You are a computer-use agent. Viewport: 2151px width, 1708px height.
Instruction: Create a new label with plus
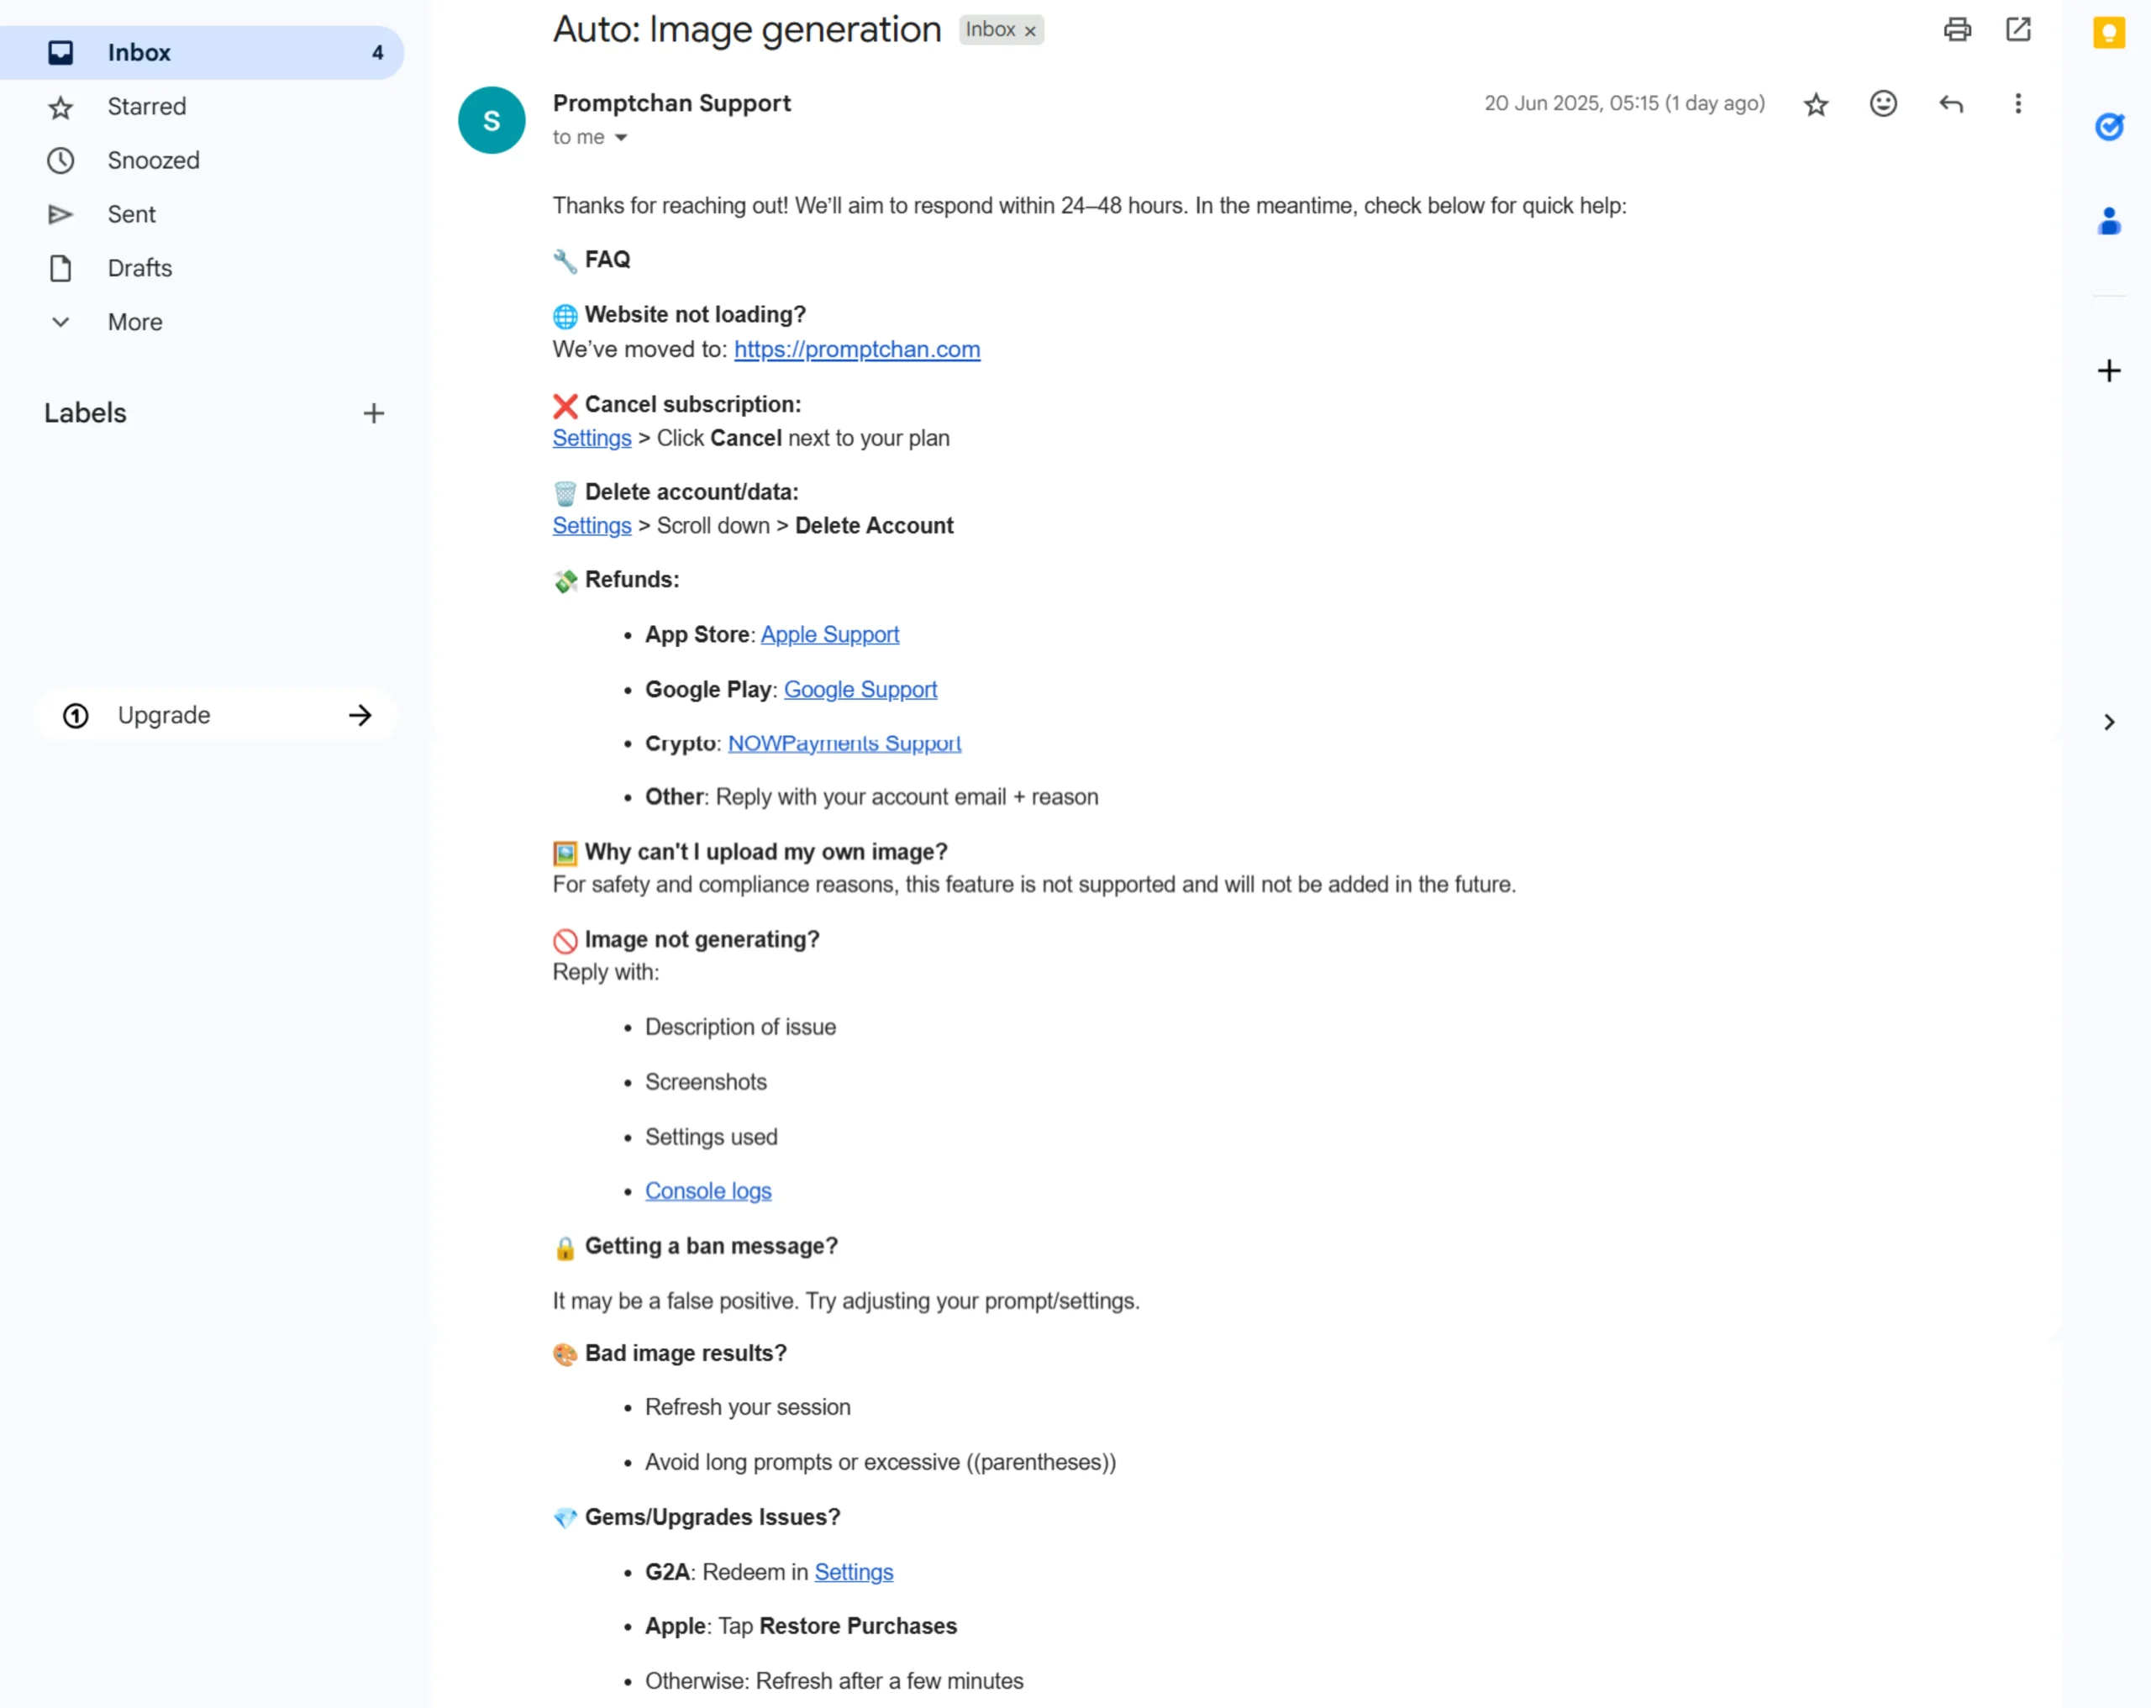coord(373,413)
